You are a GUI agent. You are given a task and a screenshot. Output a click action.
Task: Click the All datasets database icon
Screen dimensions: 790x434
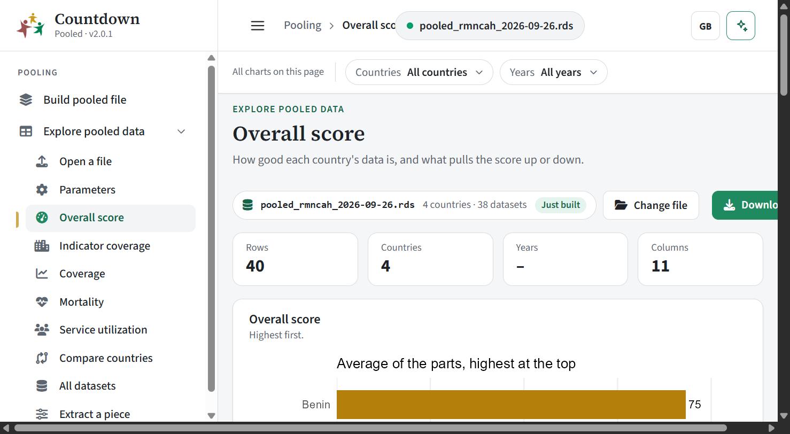coord(42,386)
